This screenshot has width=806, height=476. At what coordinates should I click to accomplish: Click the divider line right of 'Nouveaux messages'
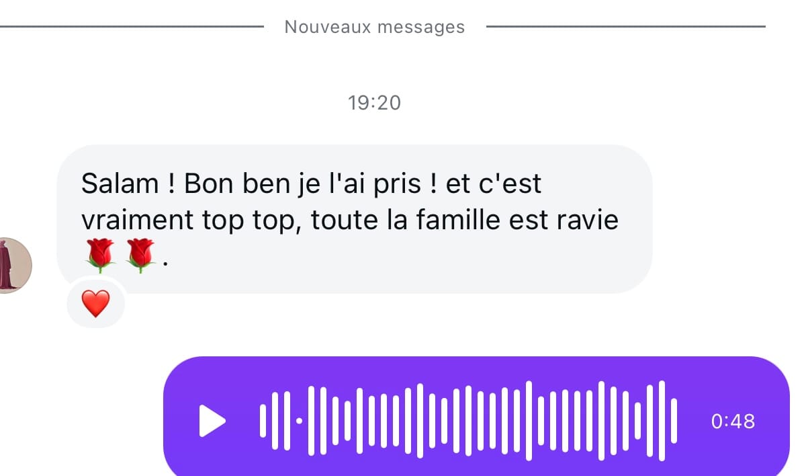point(626,27)
